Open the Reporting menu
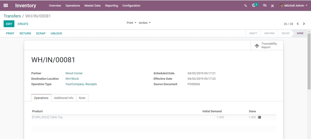This screenshot has height=139, width=311. [111, 6]
